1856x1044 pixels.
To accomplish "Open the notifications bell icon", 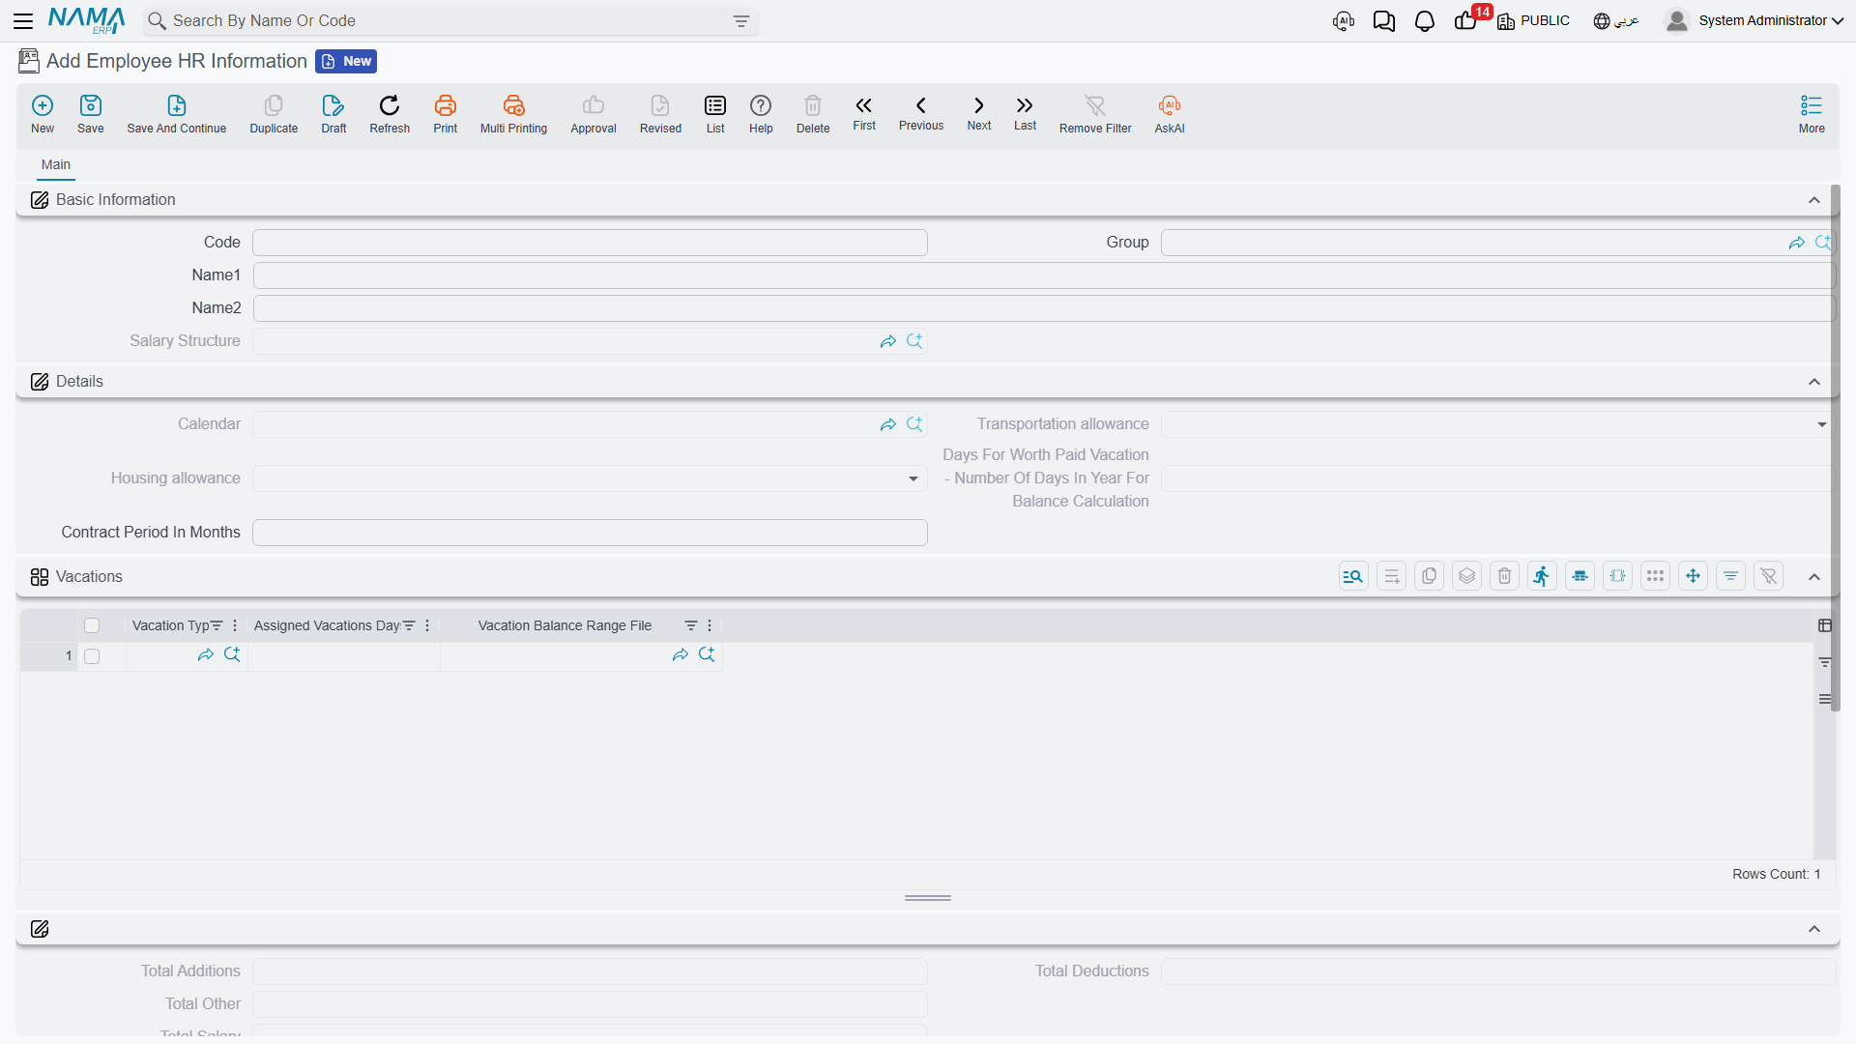I will tap(1424, 21).
